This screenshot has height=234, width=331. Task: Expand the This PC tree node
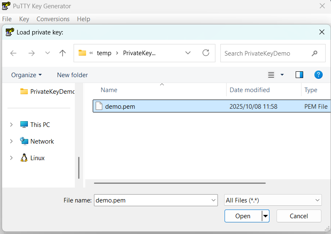tap(11, 125)
